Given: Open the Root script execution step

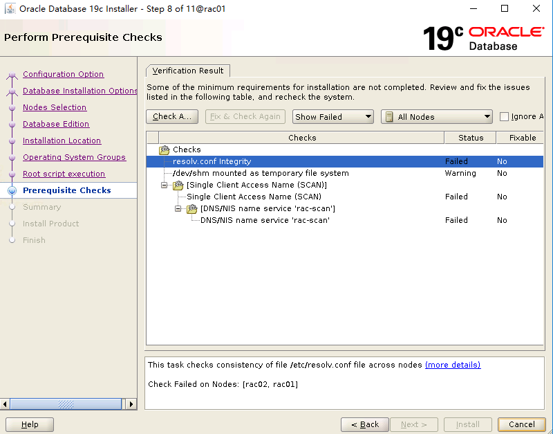Looking at the screenshot, I should pyautogui.click(x=64, y=174).
